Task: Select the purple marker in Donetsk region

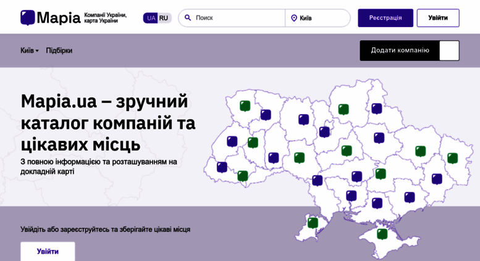Action: [x=437, y=179]
